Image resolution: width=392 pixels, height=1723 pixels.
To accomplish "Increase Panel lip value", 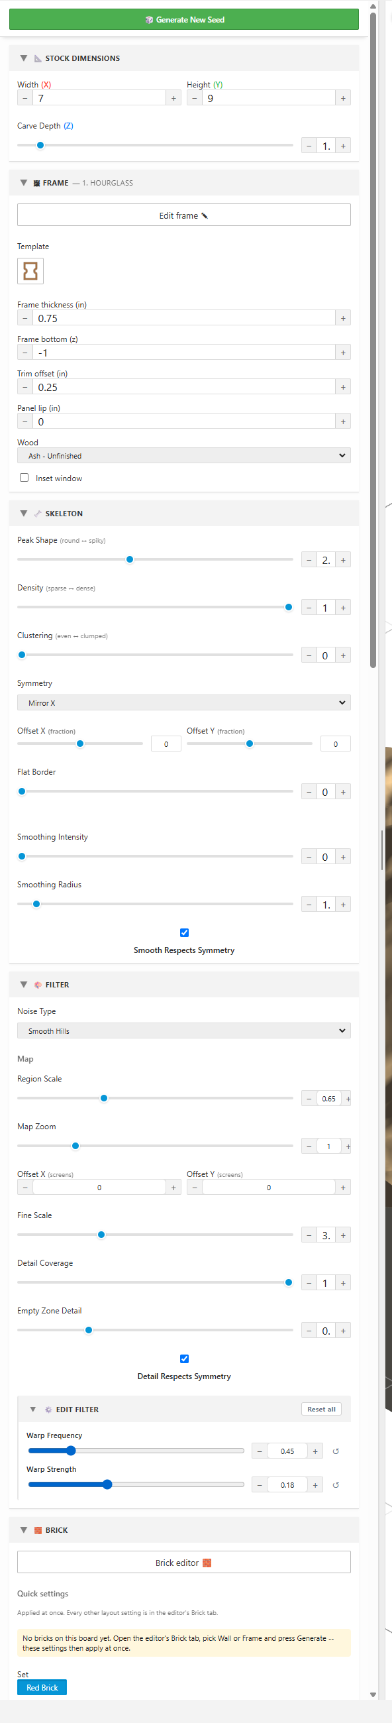I will click(343, 421).
